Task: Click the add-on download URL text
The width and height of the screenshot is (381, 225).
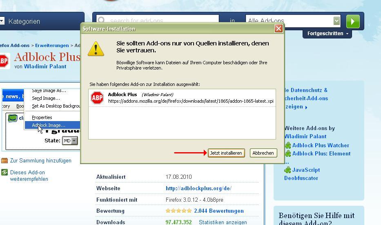Action: click(x=191, y=101)
